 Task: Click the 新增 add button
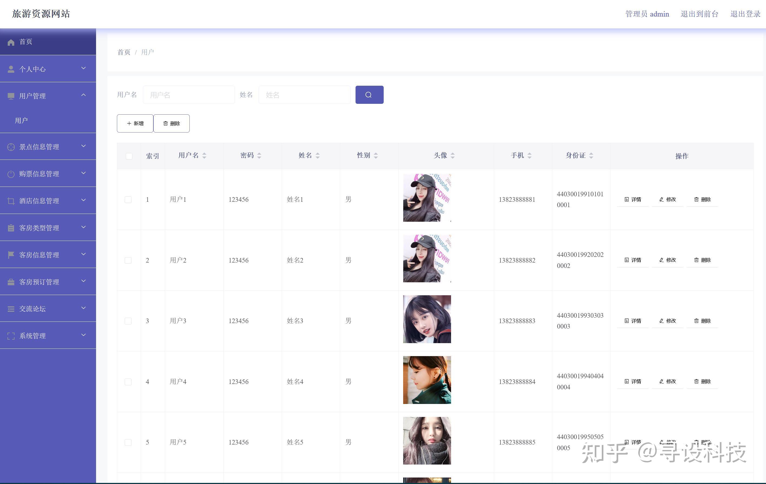tap(135, 123)
